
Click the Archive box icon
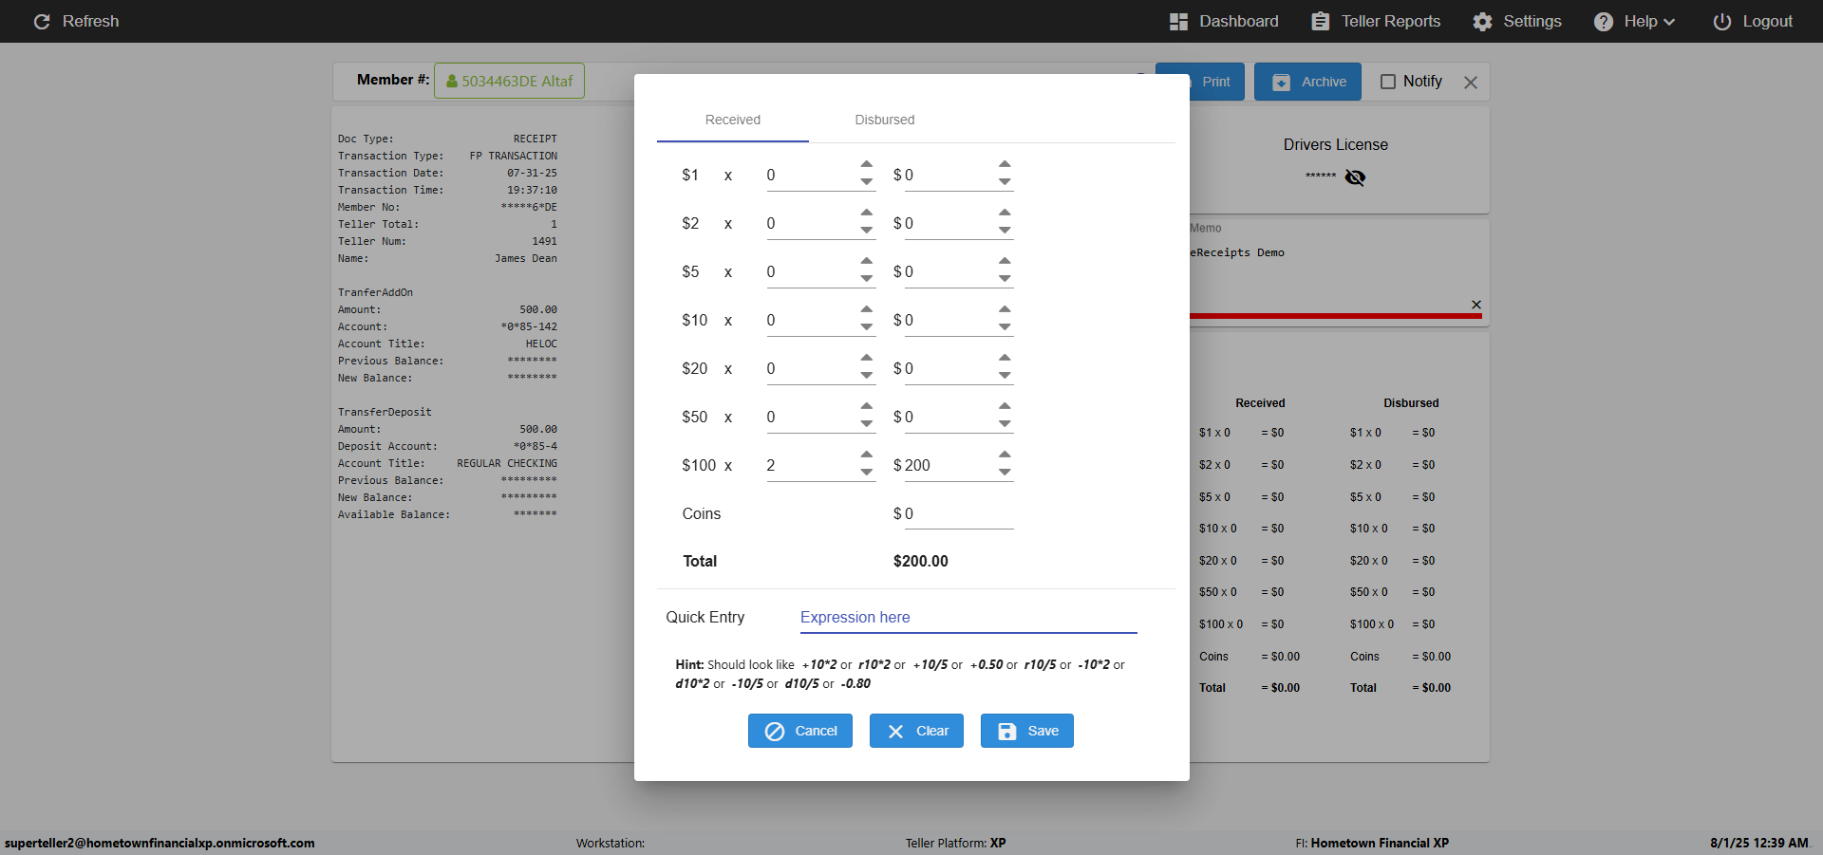click(x=1281, y=82)
